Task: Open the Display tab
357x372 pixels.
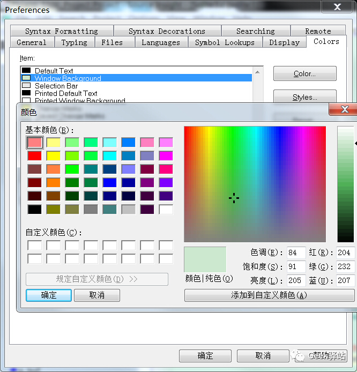Action: click(x=284, y=42)
